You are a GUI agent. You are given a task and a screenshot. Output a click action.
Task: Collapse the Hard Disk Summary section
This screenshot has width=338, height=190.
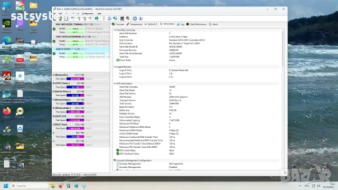coord(115,30)
